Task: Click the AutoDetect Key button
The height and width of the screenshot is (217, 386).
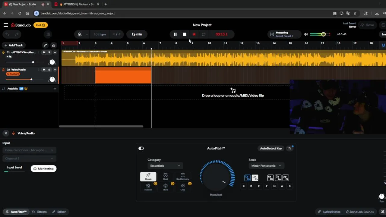Action: [x=271, y=148]
